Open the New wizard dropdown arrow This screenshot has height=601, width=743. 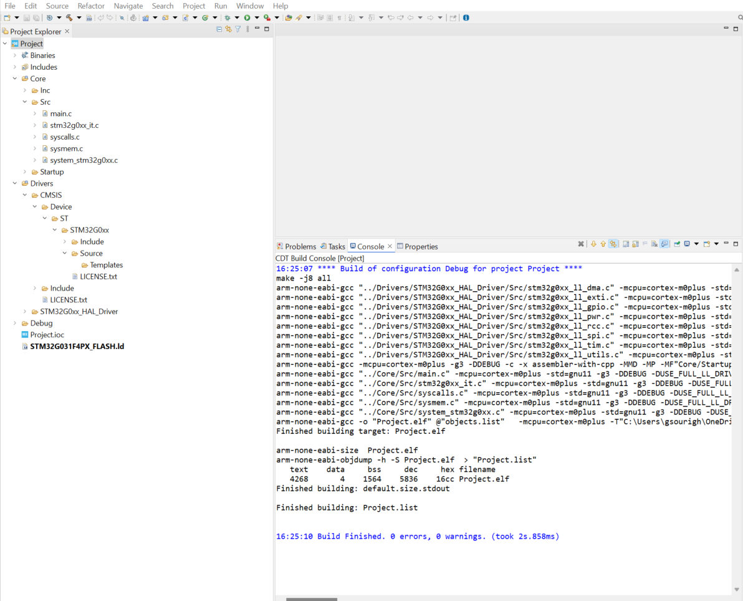17,17
